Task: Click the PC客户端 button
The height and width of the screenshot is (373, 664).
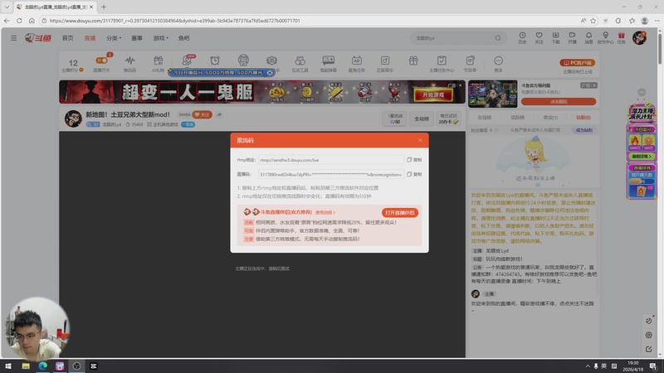Action: coord(577,63)
